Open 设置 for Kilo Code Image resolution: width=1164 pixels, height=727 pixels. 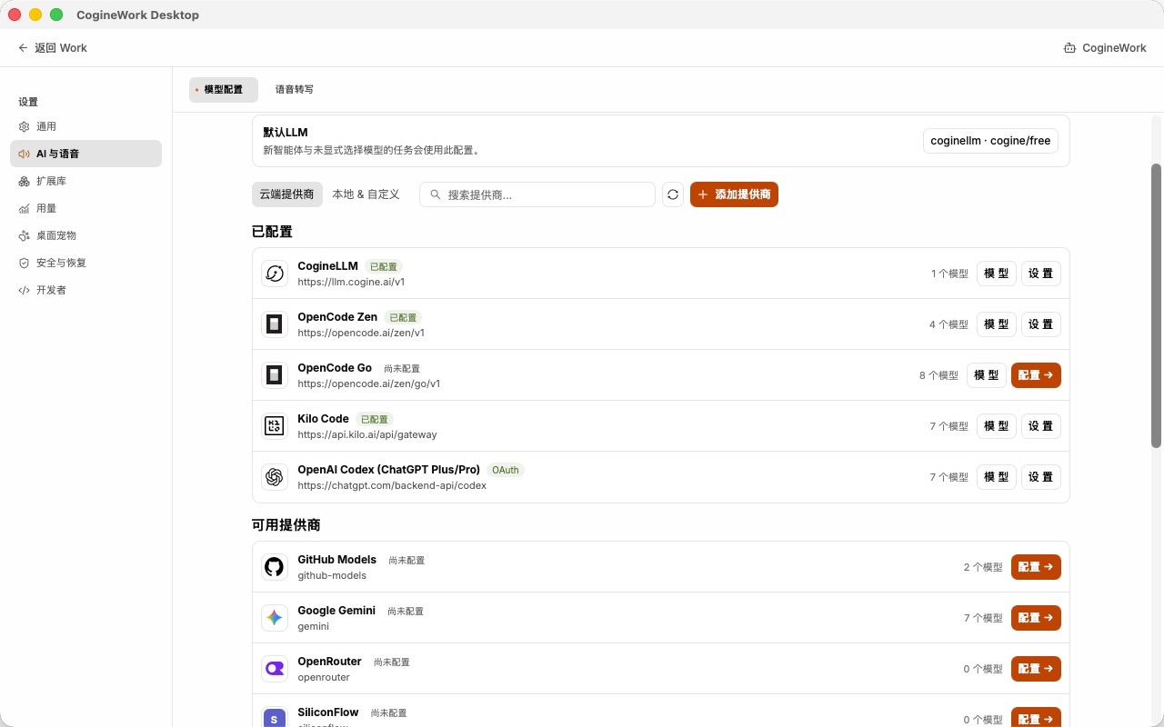pyautogui.click(x=1040, y=426)
